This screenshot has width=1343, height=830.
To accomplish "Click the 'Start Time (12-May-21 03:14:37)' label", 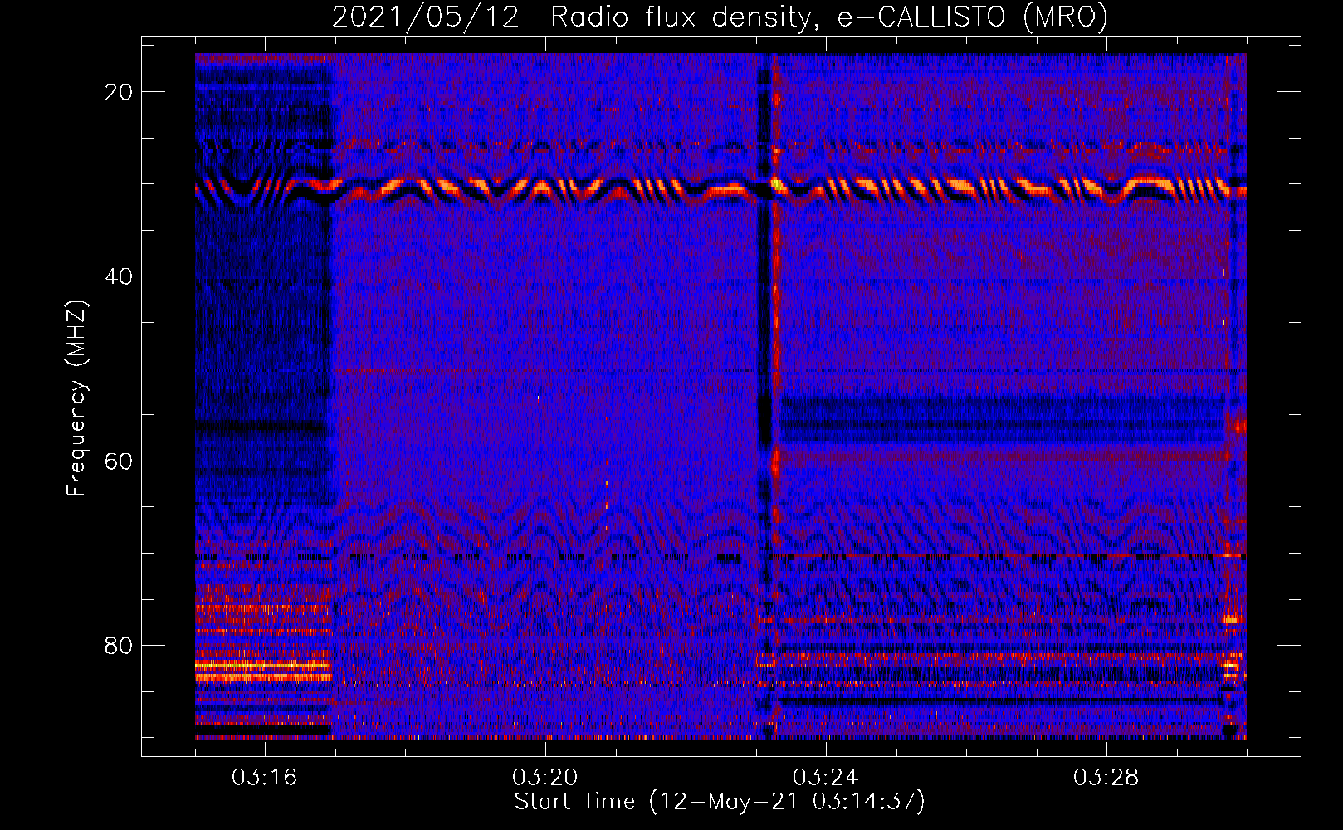I will [x=720, y=802].
